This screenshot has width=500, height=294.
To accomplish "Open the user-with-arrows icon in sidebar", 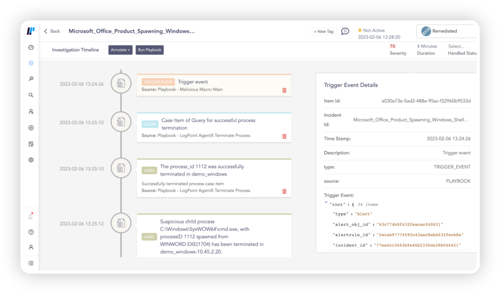I will [31, 112].
